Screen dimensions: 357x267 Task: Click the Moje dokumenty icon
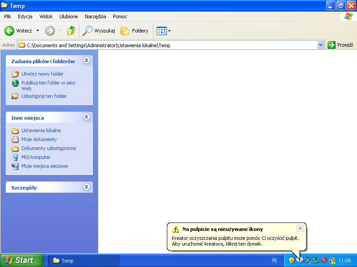[15, 139]
